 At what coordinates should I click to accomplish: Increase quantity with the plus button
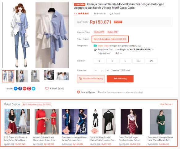(x=108, y=71)
